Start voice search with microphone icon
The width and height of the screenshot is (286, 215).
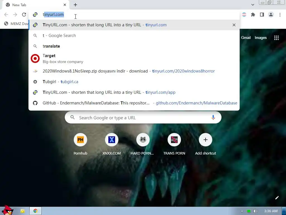point(213,118)
